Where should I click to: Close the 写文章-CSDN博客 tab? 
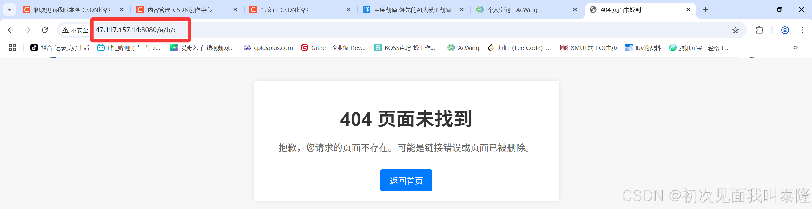pyautogui.click(x=348, y=10)
